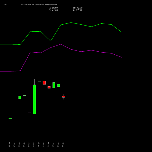Select the green candle on 08 Apr
Image resolution: width=152 pixels, height=152 pixels.
click(x=20, y=98)
